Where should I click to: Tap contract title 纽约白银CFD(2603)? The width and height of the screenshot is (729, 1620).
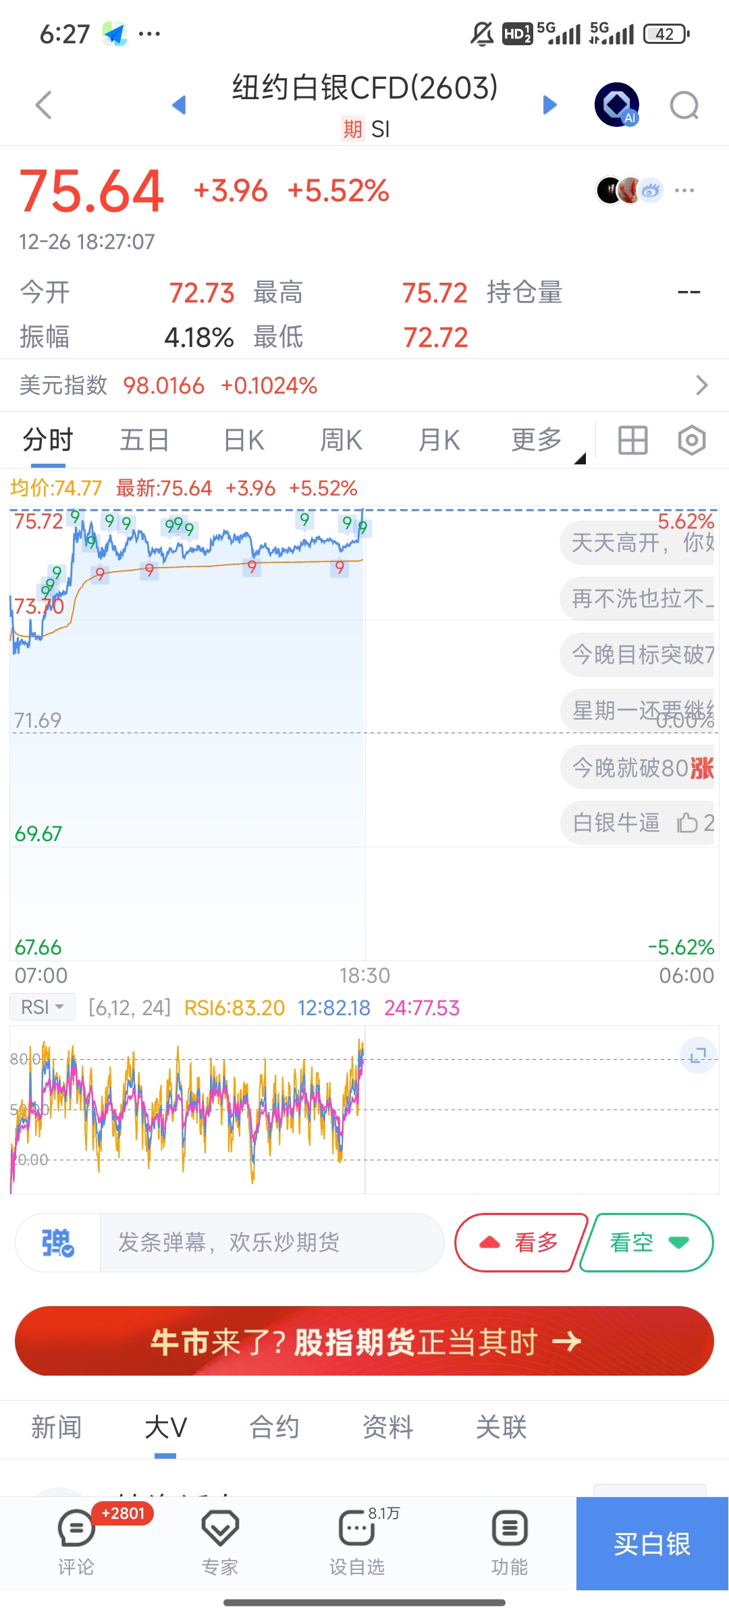[x=365, y=88]
